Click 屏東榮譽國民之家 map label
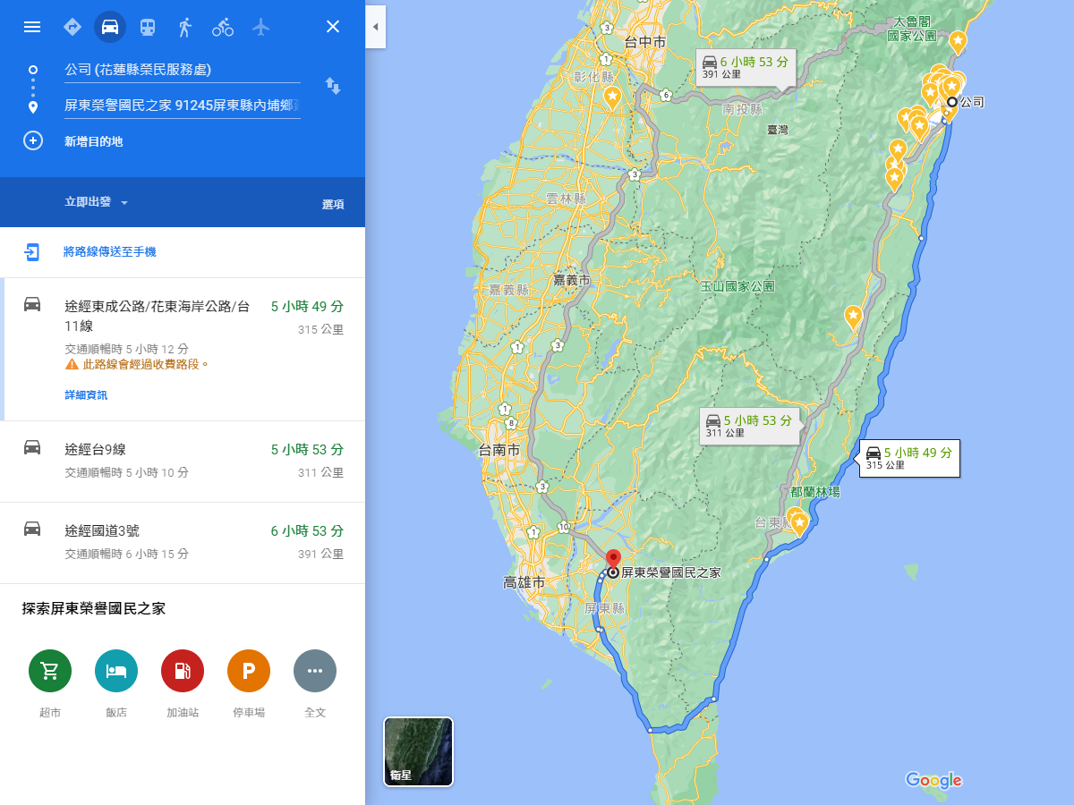Image resolution: width=1074 pixels, height=805 pixels. coord(671,572)
